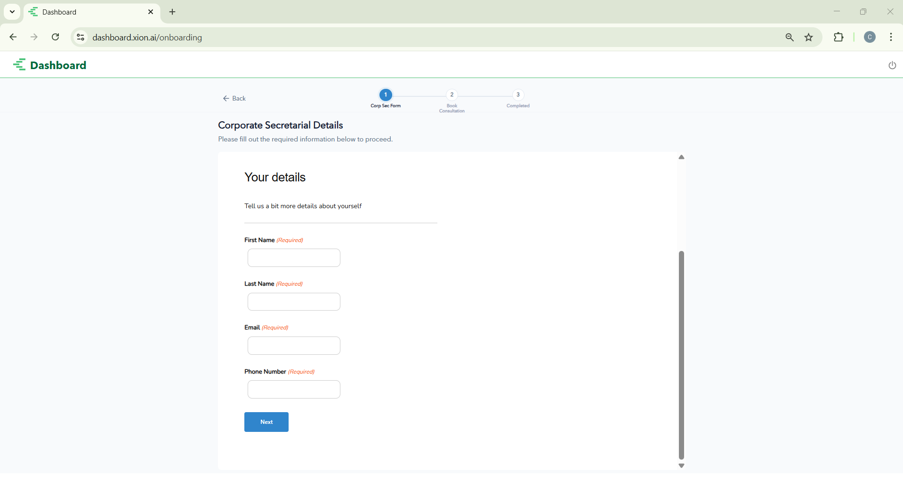This screenshot has height=477, width=903.
Task: Click the Phone Number input field
Action: [294, 390]
